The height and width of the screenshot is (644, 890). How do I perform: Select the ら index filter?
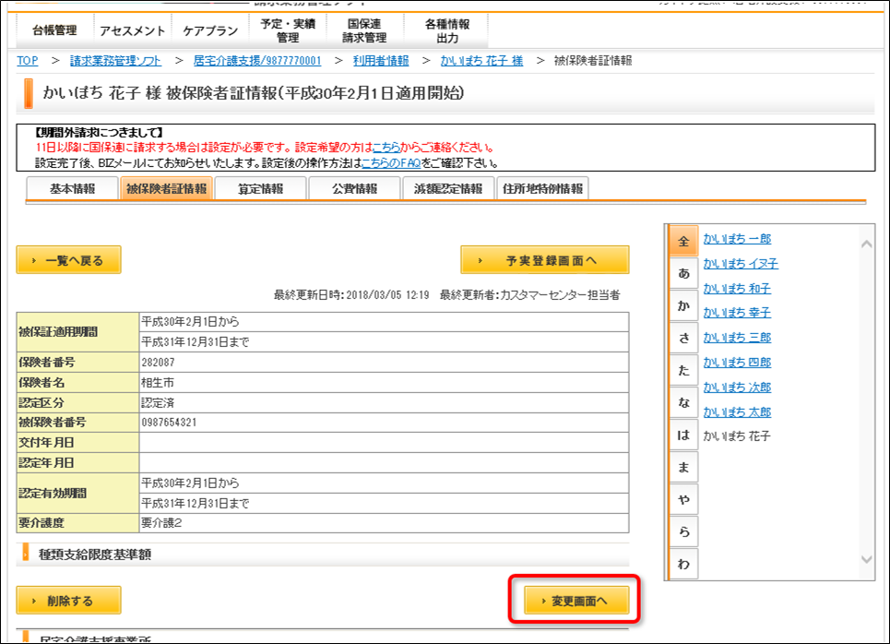[684, 532]
